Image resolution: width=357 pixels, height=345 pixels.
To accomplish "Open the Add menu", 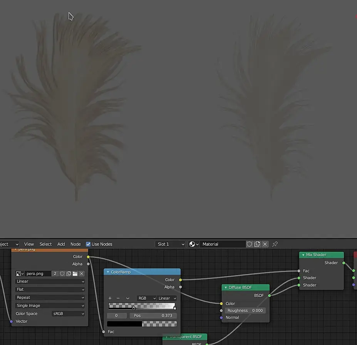I will point(61,244).
